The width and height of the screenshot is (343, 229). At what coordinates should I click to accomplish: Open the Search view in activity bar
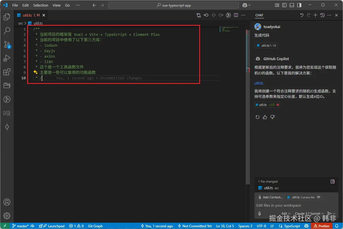(7, 30)
